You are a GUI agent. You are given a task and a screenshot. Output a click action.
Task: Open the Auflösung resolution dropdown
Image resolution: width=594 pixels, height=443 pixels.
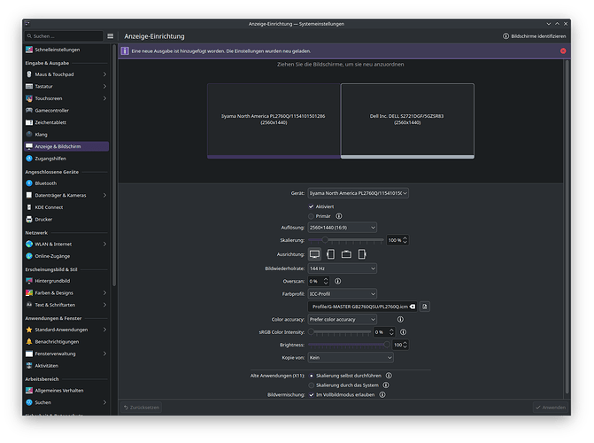coord(342,228)
